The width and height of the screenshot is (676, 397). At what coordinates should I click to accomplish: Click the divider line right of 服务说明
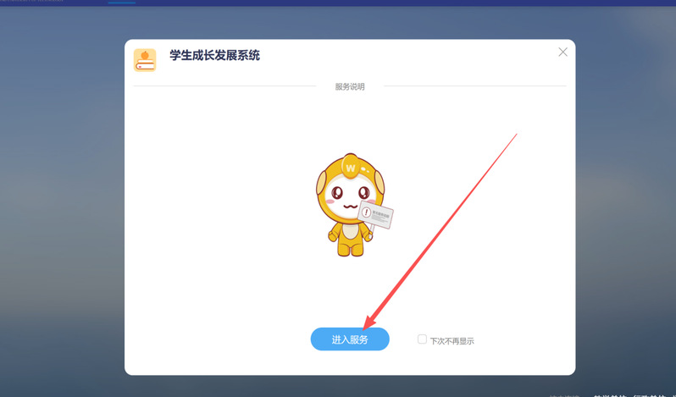click(x=475, y=86)
